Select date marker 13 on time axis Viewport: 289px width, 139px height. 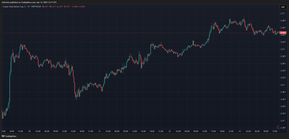click(239, 131)
